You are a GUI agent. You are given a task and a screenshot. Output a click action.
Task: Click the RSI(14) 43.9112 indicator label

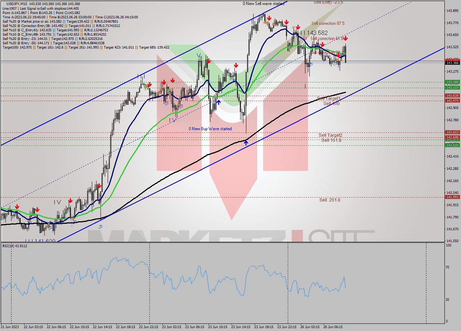15,246
